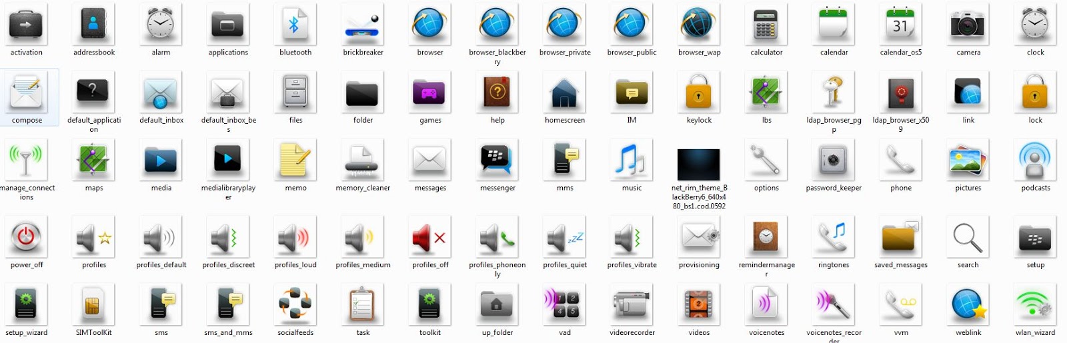Select the blank calendar icon
The width and height of the screenshot is (1067, 343).
(834, 25)
